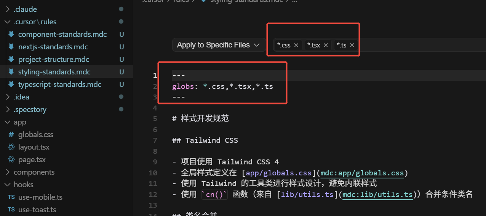
Task: Click the app/globals.css link text
Action: click(279, 173)
